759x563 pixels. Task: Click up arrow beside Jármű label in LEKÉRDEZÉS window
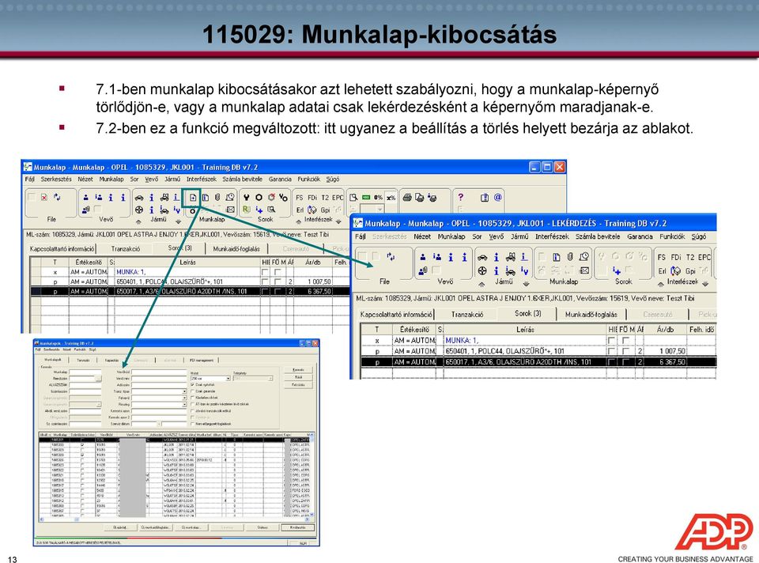[481, 284]
